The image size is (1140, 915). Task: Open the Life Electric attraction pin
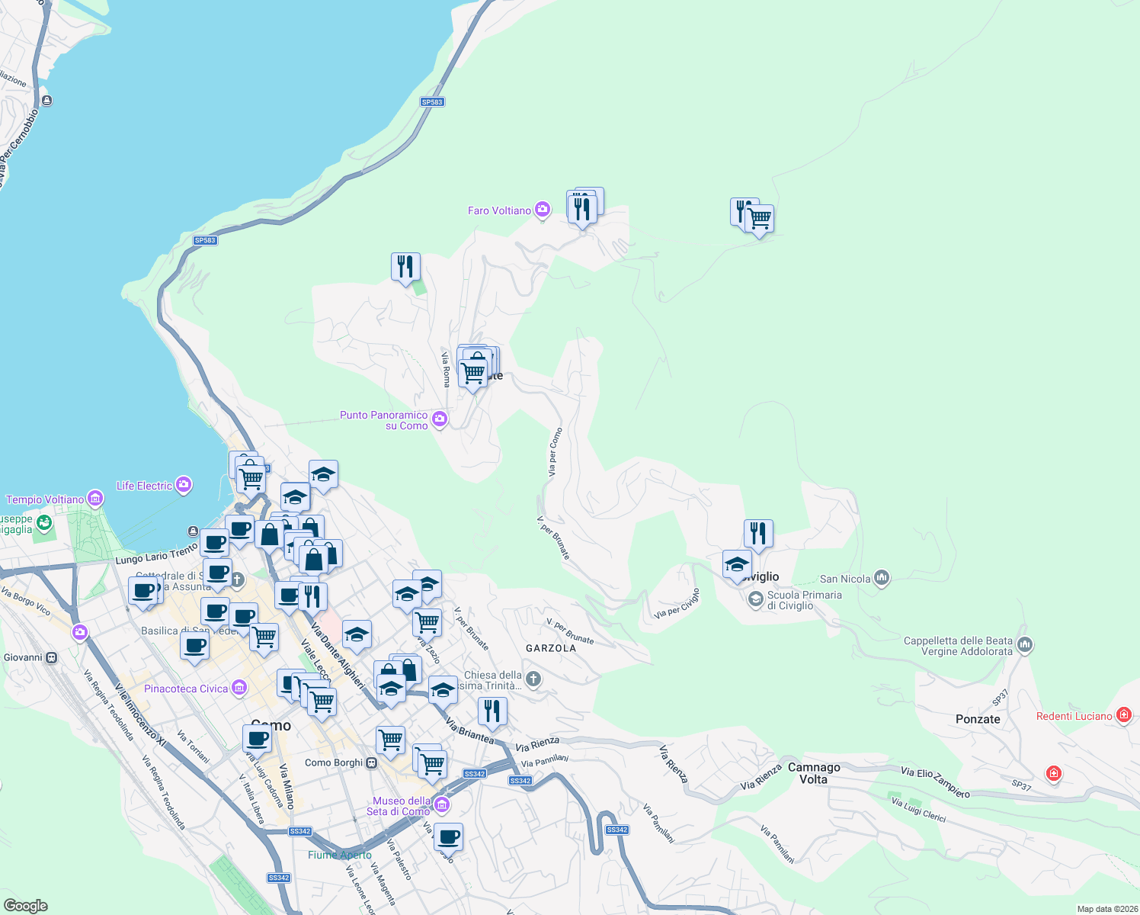tap(183, 484)
